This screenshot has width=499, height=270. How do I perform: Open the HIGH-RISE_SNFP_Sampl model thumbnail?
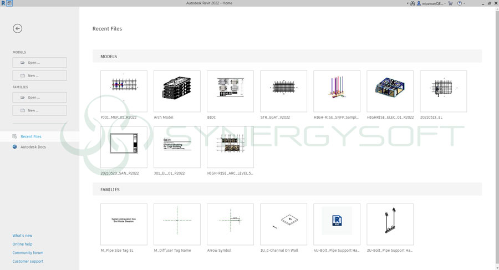(337, 91)
